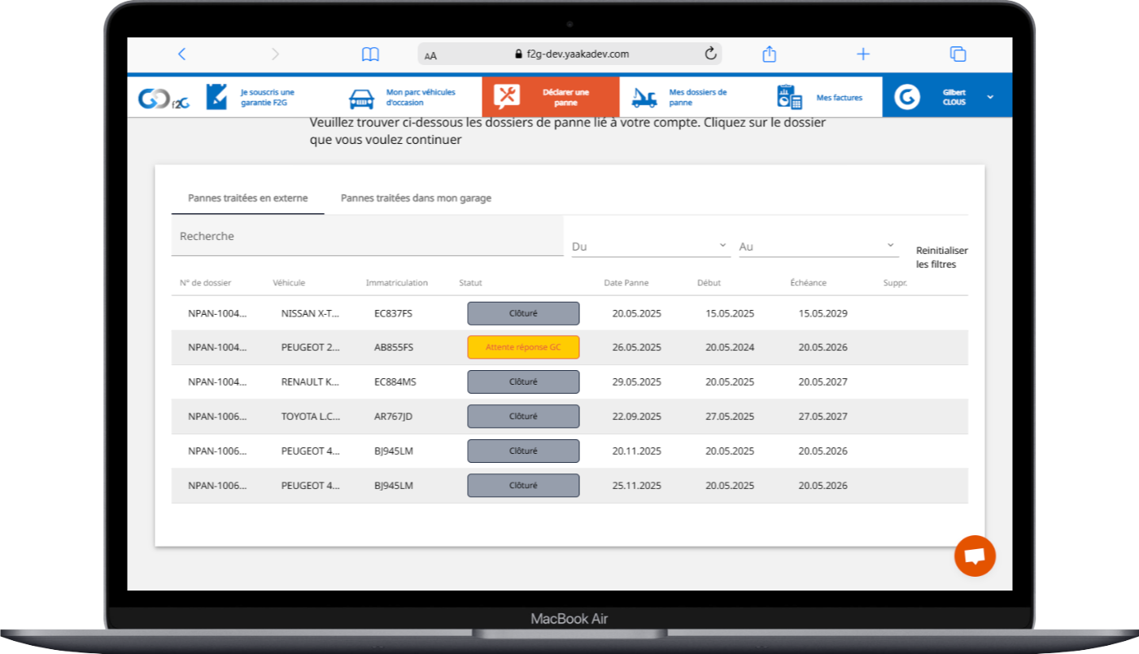Open the Safari bookmarks book icon

(x=370, y=54)
